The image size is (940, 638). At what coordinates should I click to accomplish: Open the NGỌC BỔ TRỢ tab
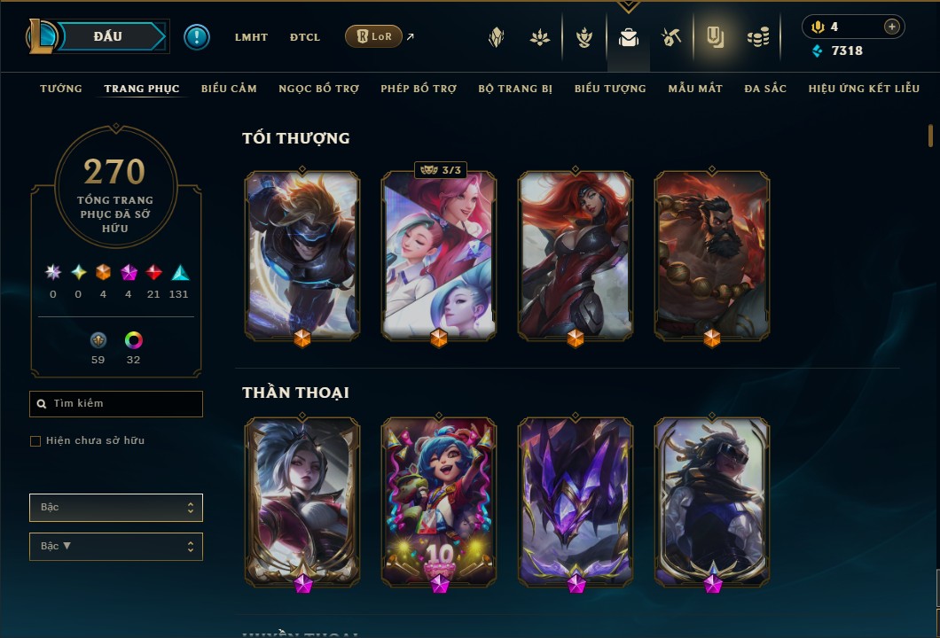click(x=319, y=89)
